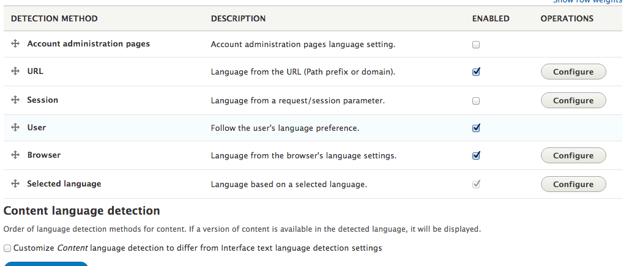Click 'Language from the browser's language settings.' text

[303, 155]
